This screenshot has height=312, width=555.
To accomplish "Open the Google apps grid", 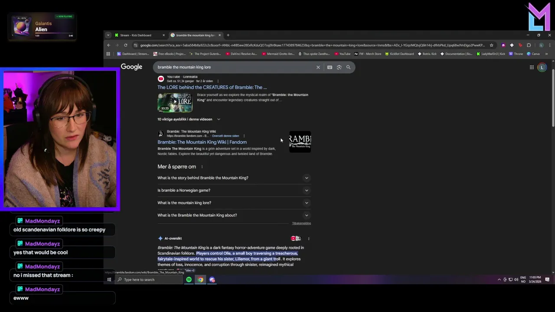I will coord(532,67).
